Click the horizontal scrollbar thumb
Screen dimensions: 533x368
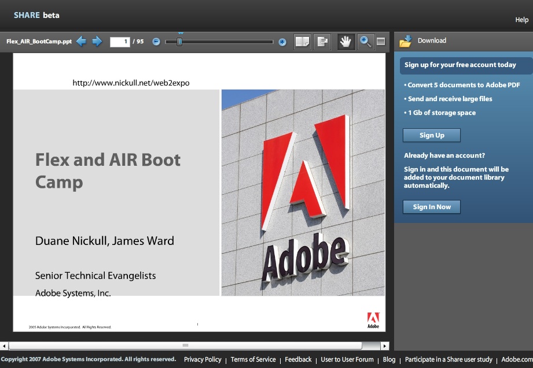coord(185,345)
